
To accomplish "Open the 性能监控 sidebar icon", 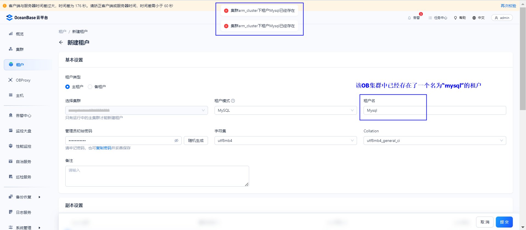I will (11, 146).
